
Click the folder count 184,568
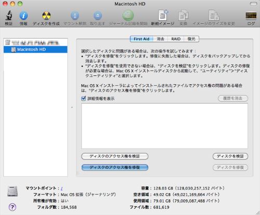pyautogui.click(x=69, y=207)
